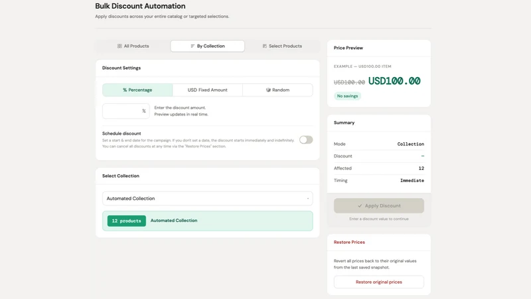Click the grid icon on All Products
Image resolution: width=531 pixels, height=299 pixels.
(x=119, y=46)
